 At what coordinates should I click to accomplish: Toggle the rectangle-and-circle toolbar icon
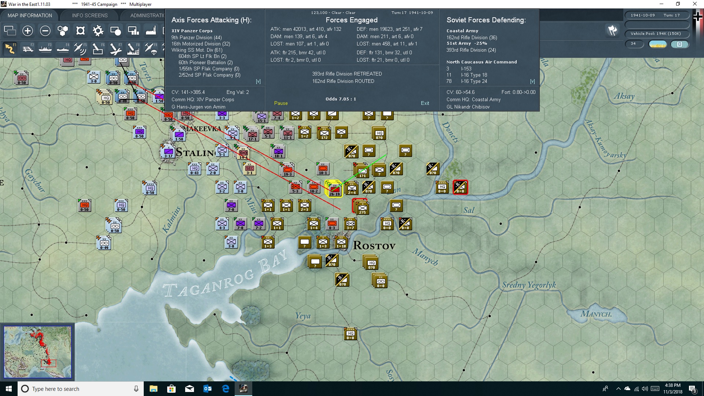point(115,31)
